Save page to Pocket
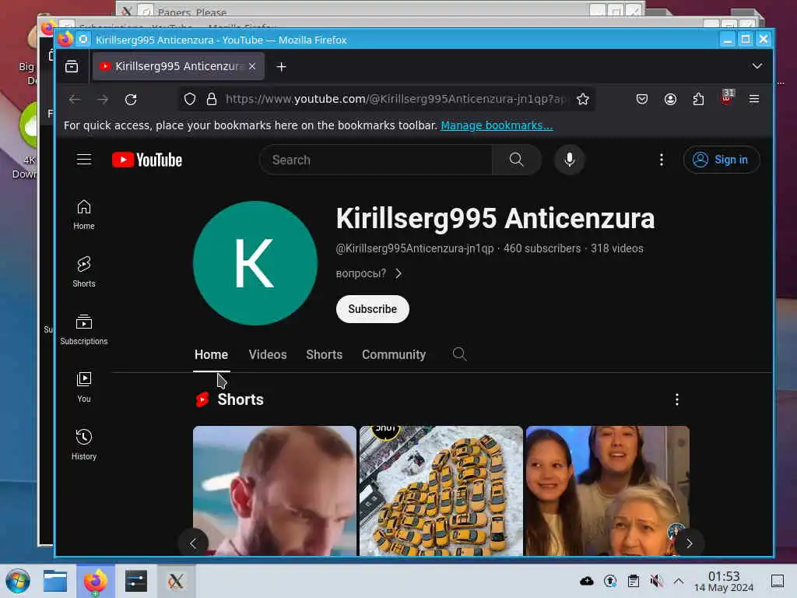The height and width of the screenshot is (598, 797). (x=642, y=99)
